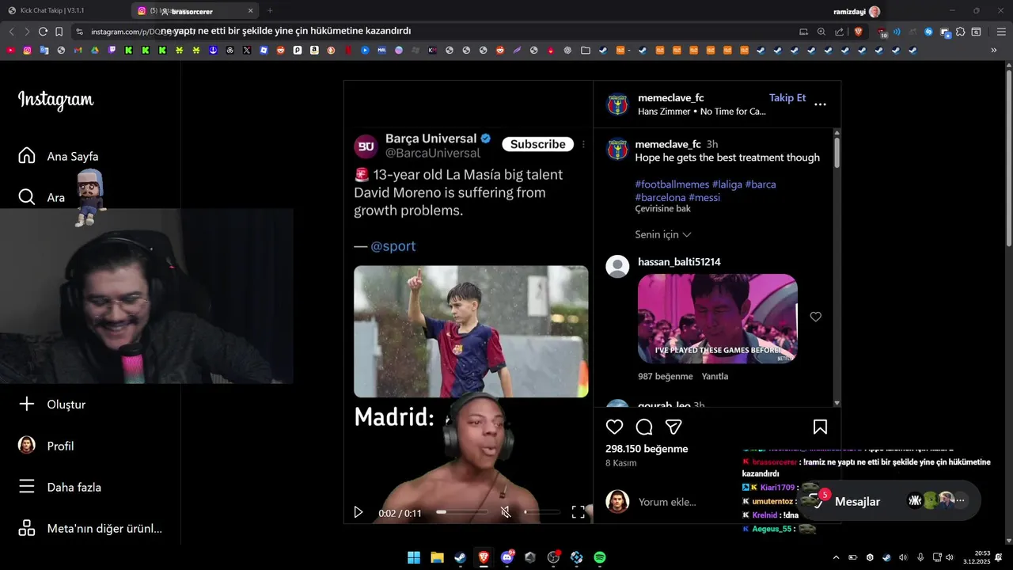Viewport: 1013px width, 570px height.
Task: Open File Explorer from taskbar
Action: (x=437, y=557)
